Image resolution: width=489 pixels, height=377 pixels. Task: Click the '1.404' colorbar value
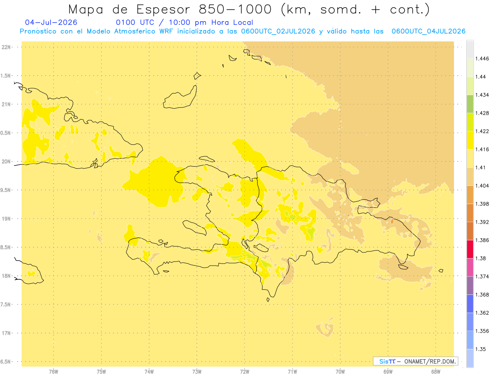pos(482,185)
